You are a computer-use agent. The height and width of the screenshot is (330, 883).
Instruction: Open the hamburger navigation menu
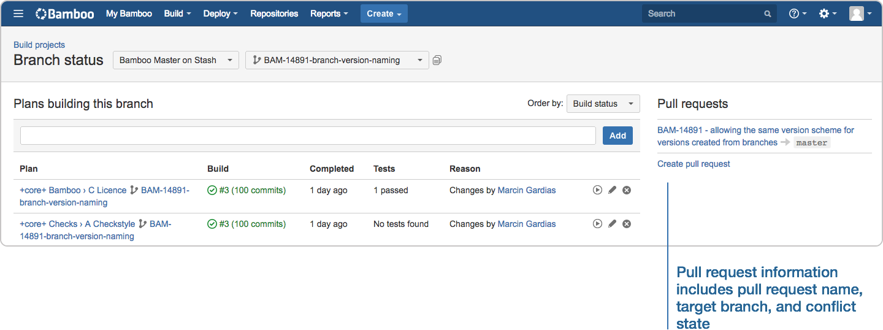pyautogui.click(x=18, y=13)
